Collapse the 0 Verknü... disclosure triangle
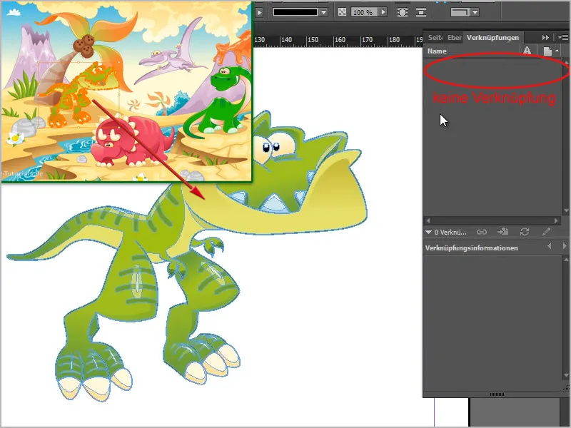The image size is (571, 428). click(x=428, y=232)
